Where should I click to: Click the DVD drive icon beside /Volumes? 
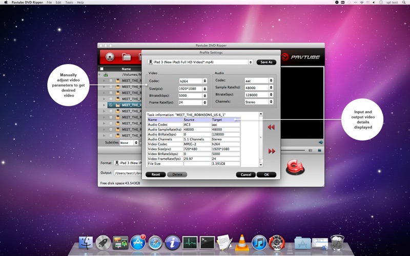coord(106,75)
